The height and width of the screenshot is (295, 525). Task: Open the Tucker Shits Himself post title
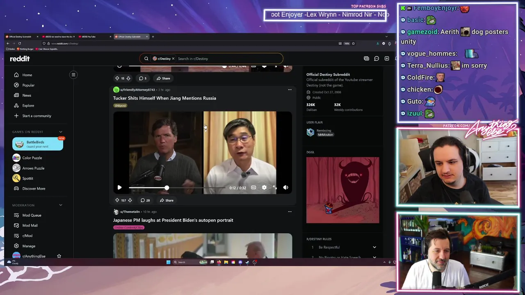[x=164, y=98]
